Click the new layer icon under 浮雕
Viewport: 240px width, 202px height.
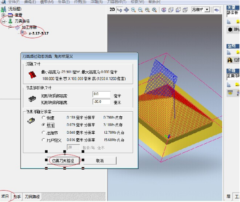(x=229, y=84)
